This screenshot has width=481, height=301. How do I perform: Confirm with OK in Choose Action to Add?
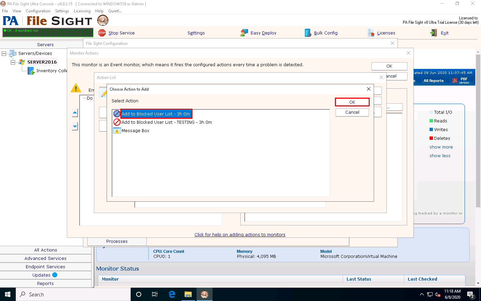click(x=352, y=102)
